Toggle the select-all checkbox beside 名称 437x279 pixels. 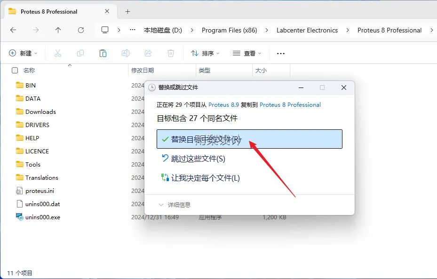[15, 69]
